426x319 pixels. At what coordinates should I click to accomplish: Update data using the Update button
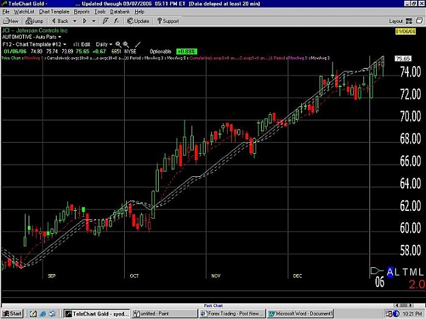tap(138, 21)
